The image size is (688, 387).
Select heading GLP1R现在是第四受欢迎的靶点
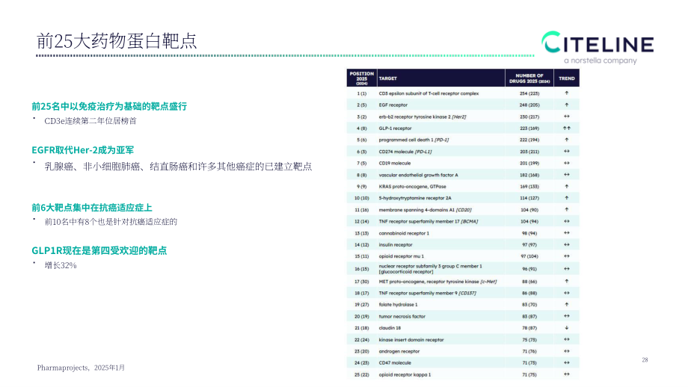pos(99,251)
